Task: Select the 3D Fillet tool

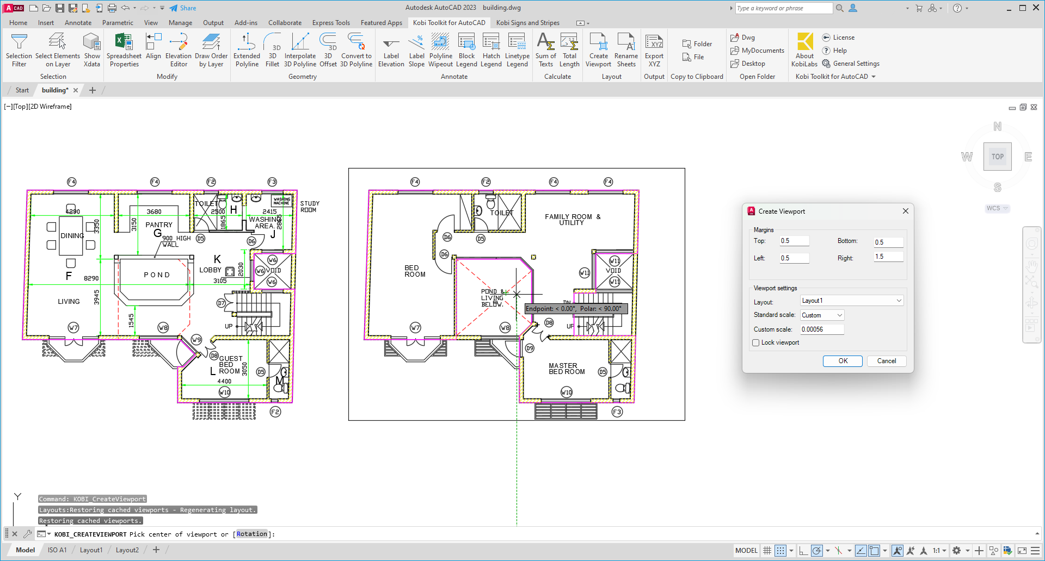Action: 273,50
